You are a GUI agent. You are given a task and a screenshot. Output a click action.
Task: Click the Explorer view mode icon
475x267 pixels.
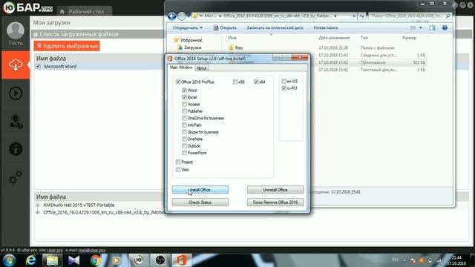(x=413, y=28)
